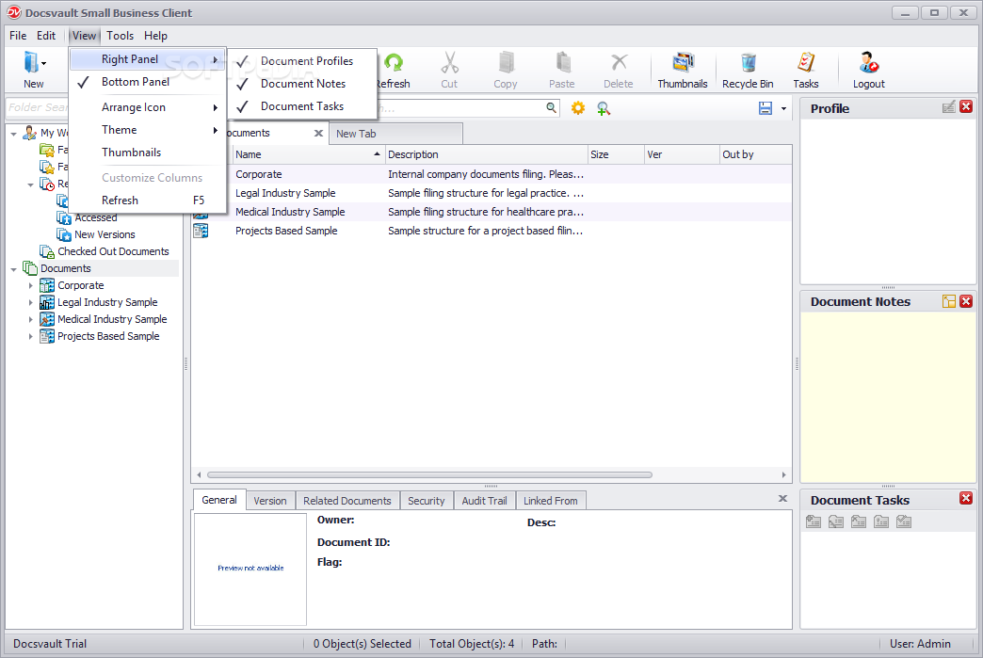This screenshot has height=658, width=983.
Task: Expand the Arrange Icon submenu
Action: 147,107
